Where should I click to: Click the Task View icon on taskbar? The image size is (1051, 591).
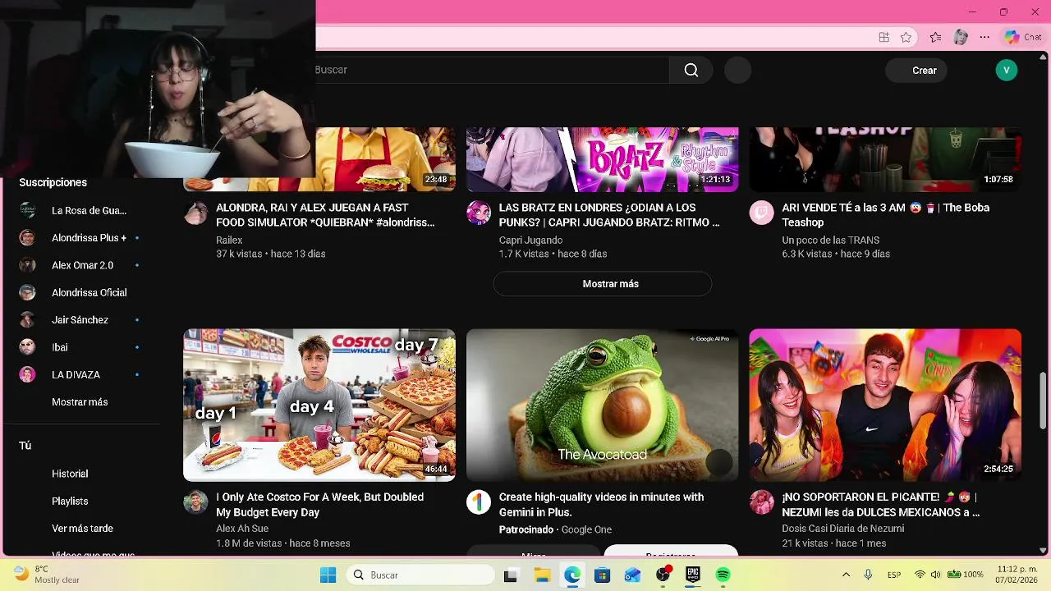[511, 575]
